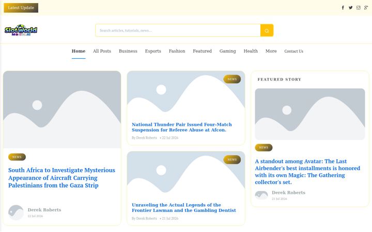
Task: Click the search articles input field
Action: click(178, 30)
